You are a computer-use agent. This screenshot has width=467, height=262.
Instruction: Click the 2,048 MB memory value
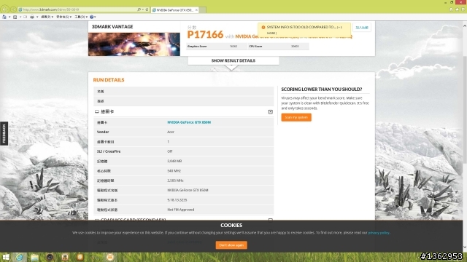(x=174, y=161)
